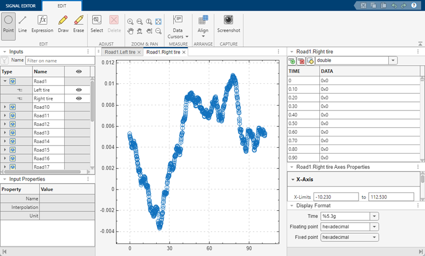Expand the Road10 tree node
Screen dimensions: 425x256
coord(5,107)
